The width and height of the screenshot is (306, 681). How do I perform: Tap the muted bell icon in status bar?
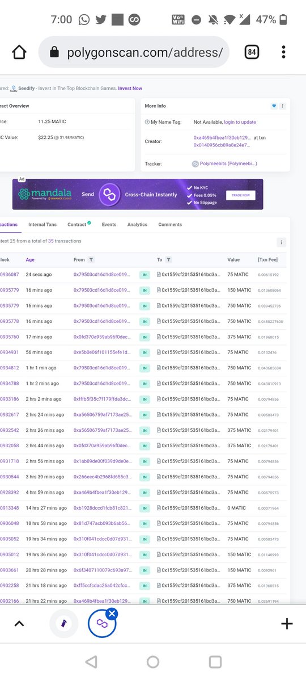tap(214, 20)
